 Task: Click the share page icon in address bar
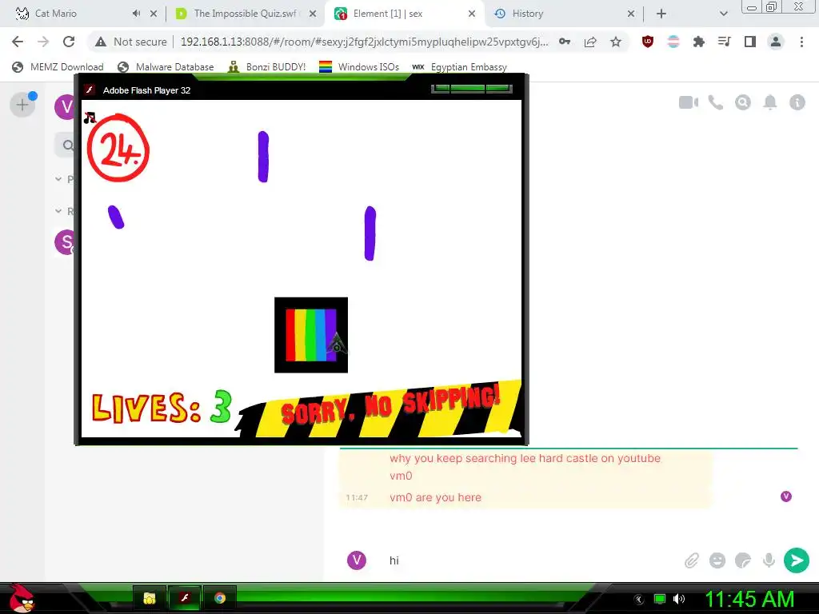pos(590,42)
